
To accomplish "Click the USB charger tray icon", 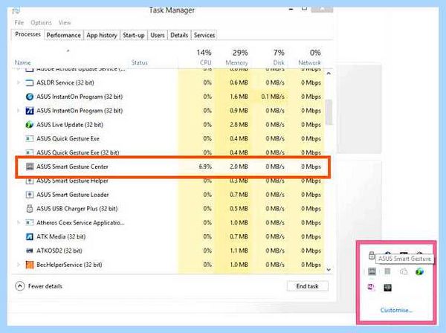I will pyautogui.click(x=372, y=256).
